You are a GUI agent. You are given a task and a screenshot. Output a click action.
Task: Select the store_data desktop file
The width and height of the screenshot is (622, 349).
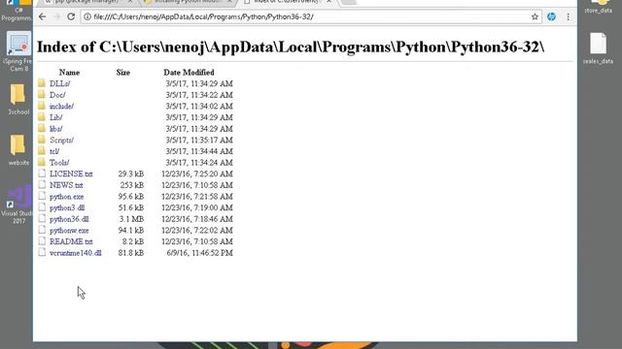coord(598,7)
